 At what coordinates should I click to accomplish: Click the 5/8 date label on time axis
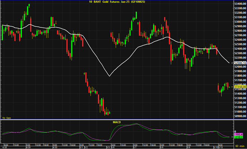(x=161, y=147)
